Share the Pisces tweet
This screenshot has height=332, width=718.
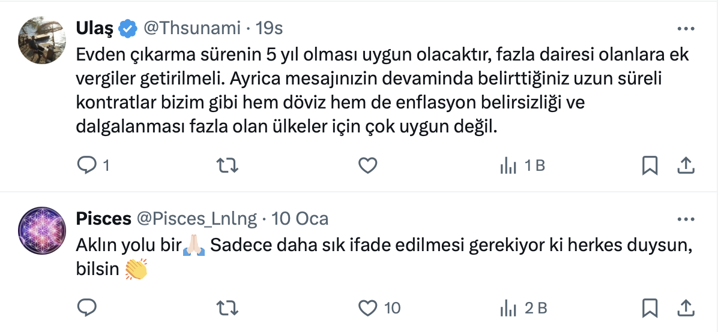(686, 308)
